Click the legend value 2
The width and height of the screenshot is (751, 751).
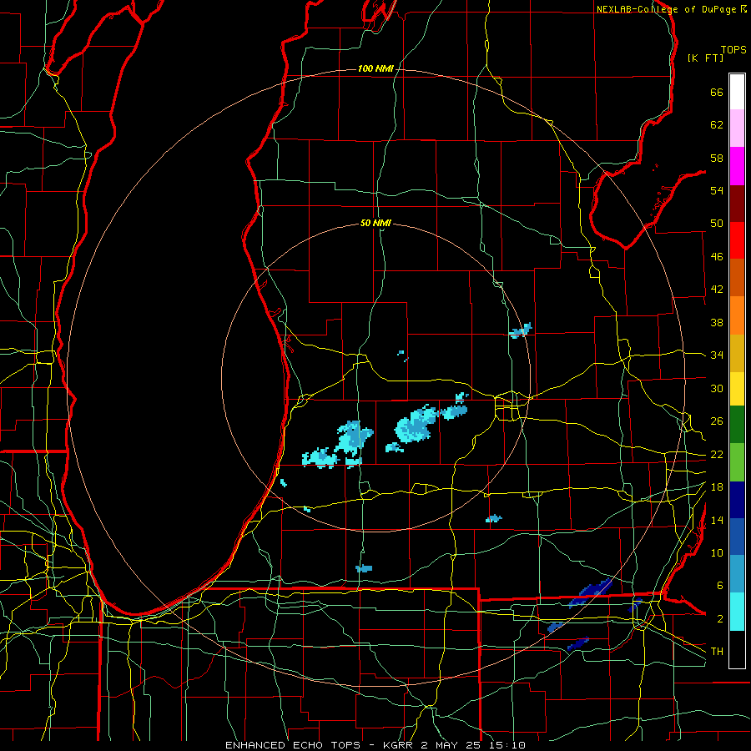tap(719, 619)
